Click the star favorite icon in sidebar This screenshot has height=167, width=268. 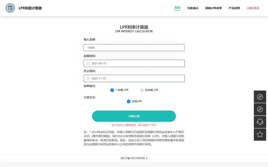260,134
